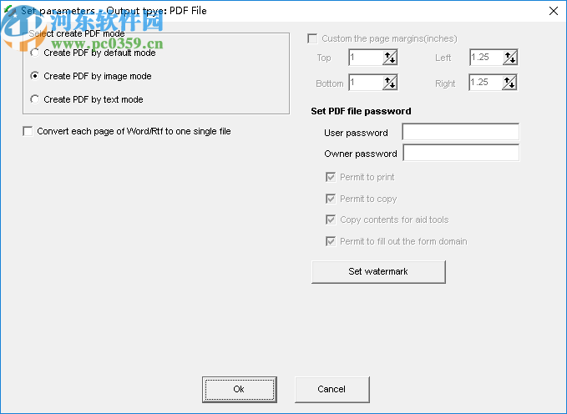Click the Left margin spinner arrows
Image resolution: width=567 pixels, height=414 pixels.
coord(510,58)
